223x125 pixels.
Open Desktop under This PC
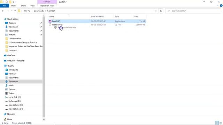click(12, 74)
